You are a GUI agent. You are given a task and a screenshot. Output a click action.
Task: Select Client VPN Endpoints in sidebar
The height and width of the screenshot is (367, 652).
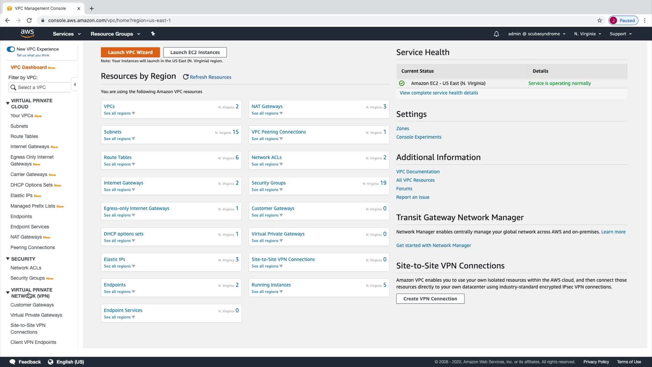pos(33,342)
